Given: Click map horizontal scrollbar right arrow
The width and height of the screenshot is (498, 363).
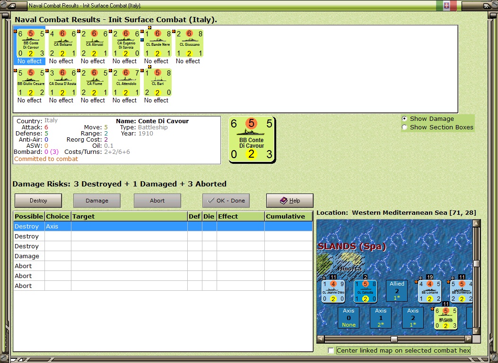Looking at the screenshot, I should click(469, 339).
